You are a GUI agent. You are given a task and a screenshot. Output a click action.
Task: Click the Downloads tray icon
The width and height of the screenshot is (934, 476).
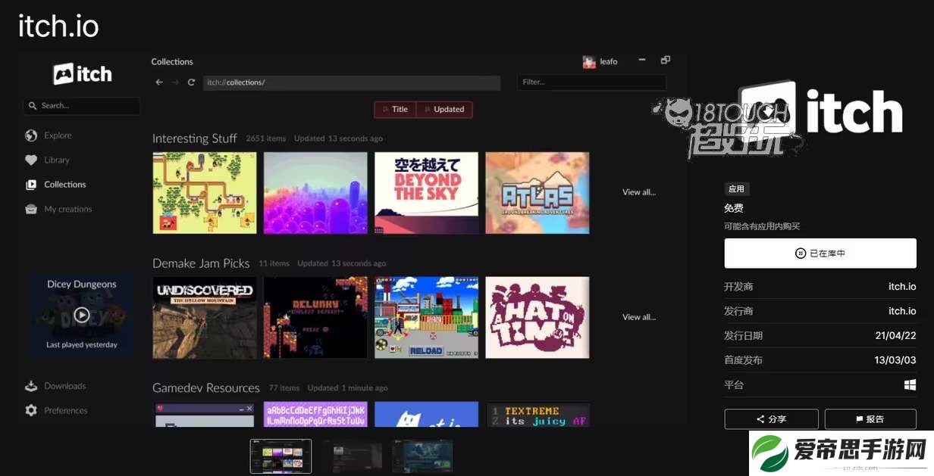point(31,386)
